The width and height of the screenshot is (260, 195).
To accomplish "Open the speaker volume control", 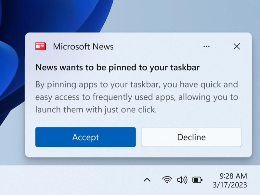I will [x=183, y=179].
